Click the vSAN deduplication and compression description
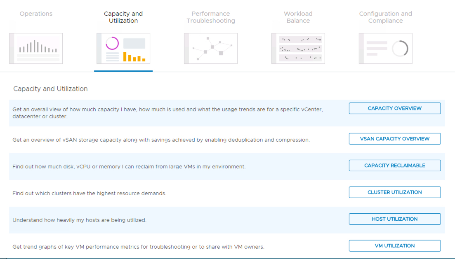Image resolution: width=455 pixels, height=259 pixels. (161, 140)
